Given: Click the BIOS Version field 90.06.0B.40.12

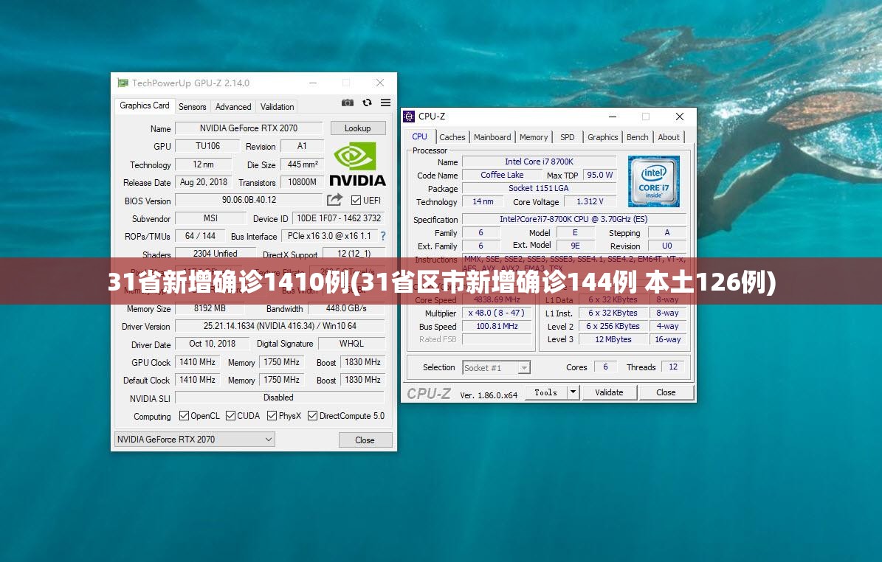Looking at the screenshot, I should 249,200.
